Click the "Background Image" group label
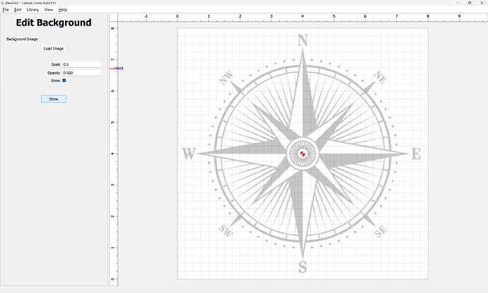488x293 pixels. 22,39
